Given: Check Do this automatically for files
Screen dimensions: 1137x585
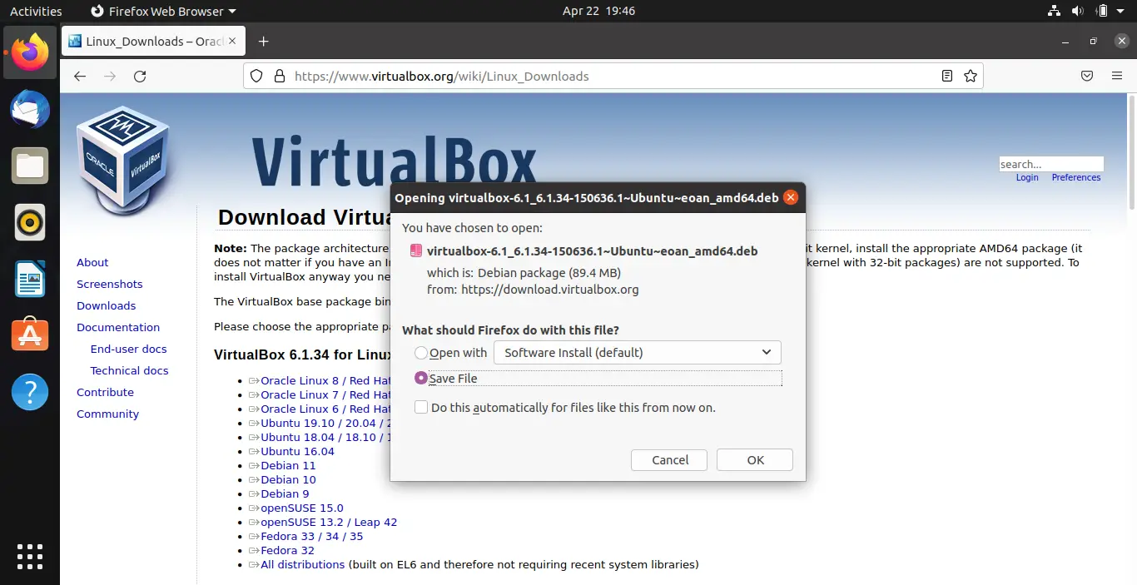Looking at the screenshot, I should pos(421,407).
